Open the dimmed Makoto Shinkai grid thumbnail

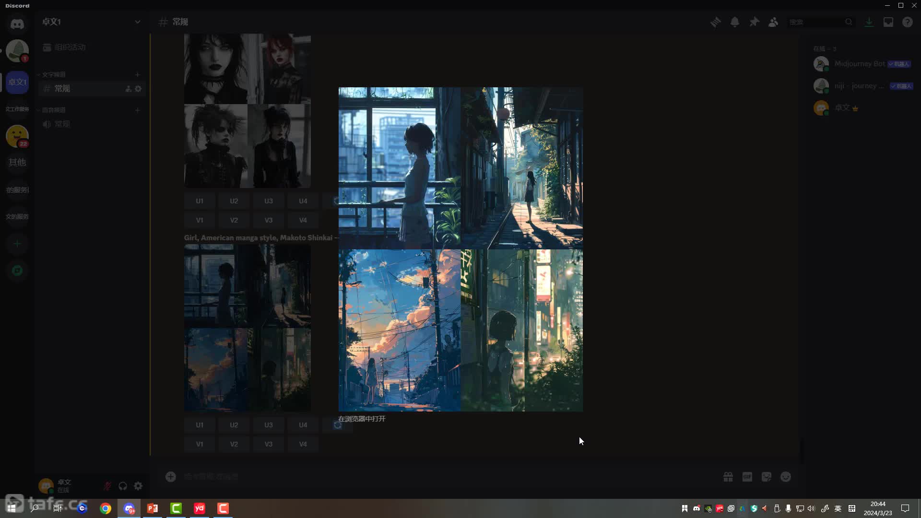pos(248,328)
